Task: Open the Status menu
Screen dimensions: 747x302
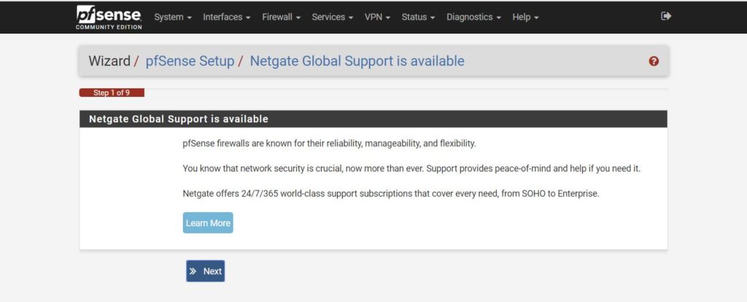Action: [418, 18]
